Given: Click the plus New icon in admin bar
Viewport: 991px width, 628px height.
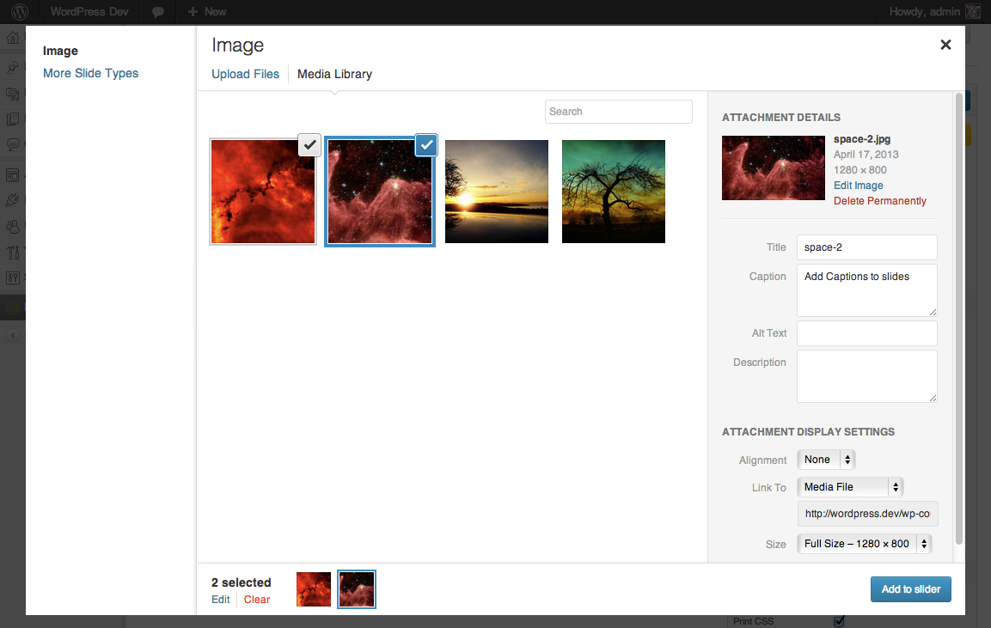Looking at the screenshot, I should [193, 12].
